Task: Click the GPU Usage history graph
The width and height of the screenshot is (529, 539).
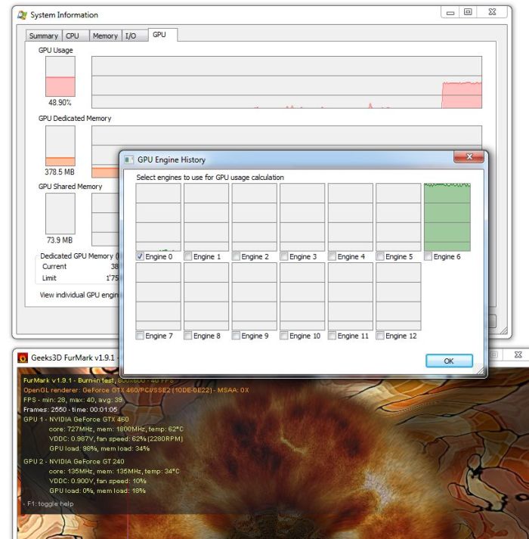Action: pos(286,82)
